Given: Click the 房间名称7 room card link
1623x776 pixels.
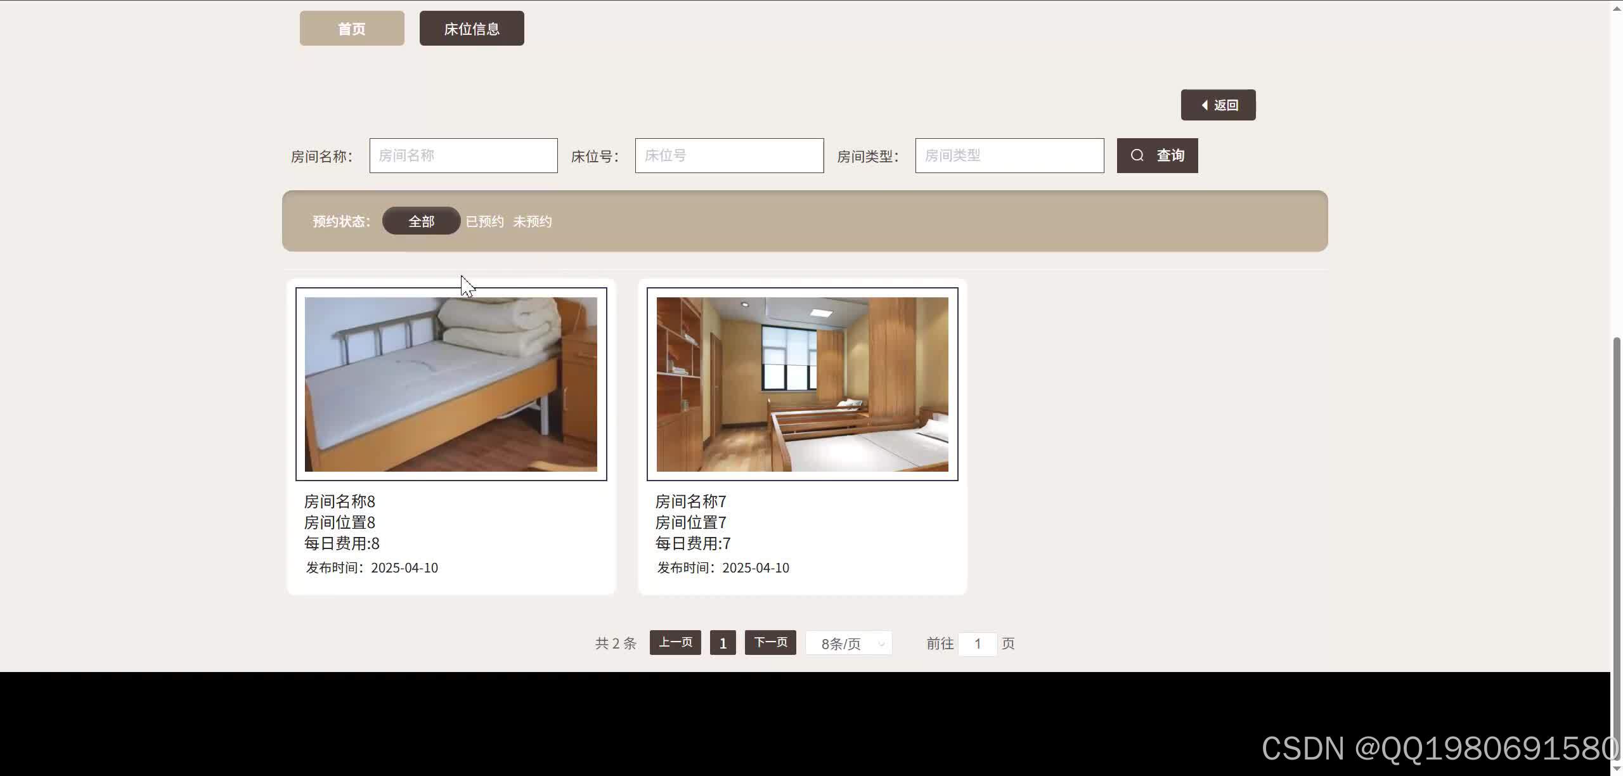Looking at the screenshot, I should tap(690, 501).
